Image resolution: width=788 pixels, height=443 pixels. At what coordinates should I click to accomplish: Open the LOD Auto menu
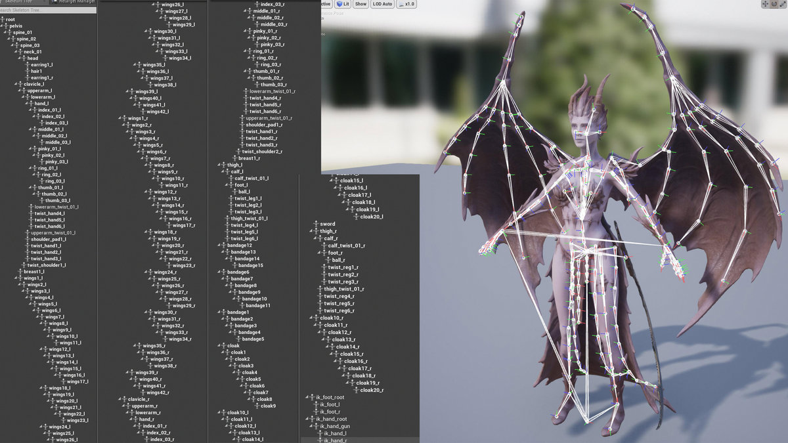(382, 4)
